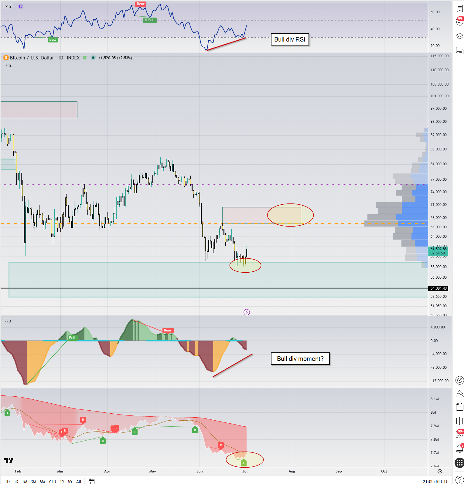Open the notifications bell icon

(x=459, y=449)
